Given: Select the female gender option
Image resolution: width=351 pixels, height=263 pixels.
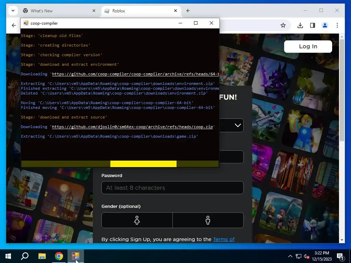Looking at the screenshot, I should [x=137, y=220].
